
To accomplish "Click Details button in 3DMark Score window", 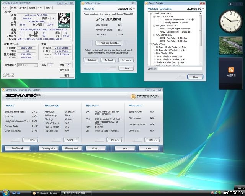I will click(91, 60).
